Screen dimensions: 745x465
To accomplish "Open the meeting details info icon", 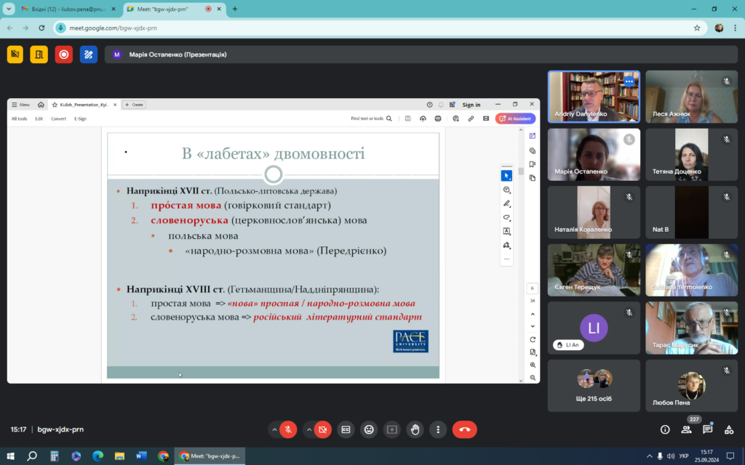I will click(664, 429).
